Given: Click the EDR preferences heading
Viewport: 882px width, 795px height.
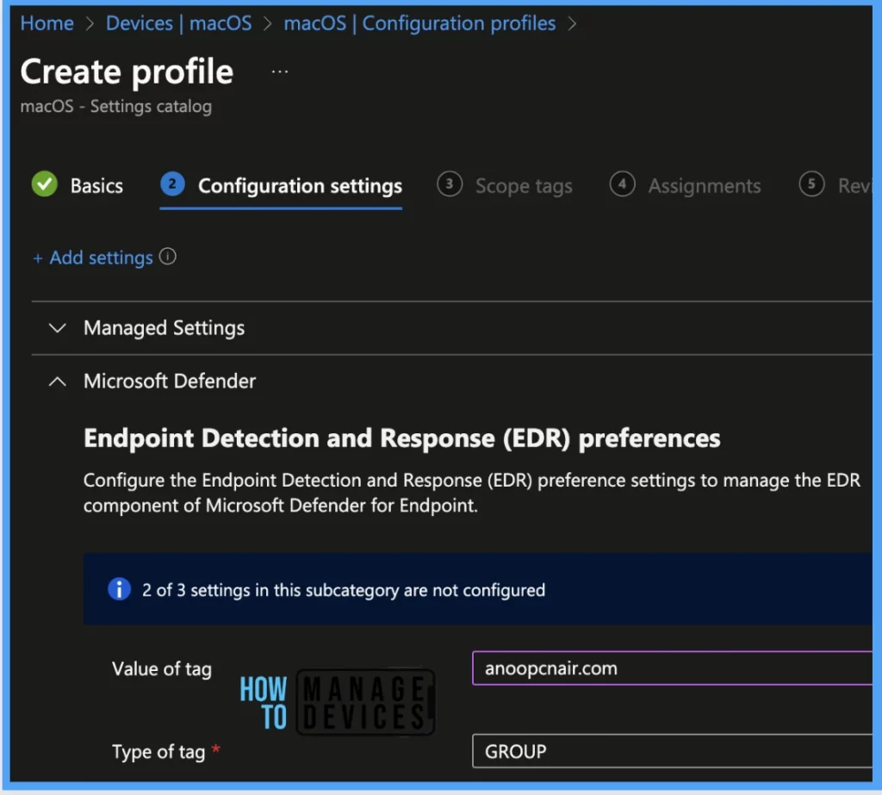Looking at the screenshot, I should [401, 438].
